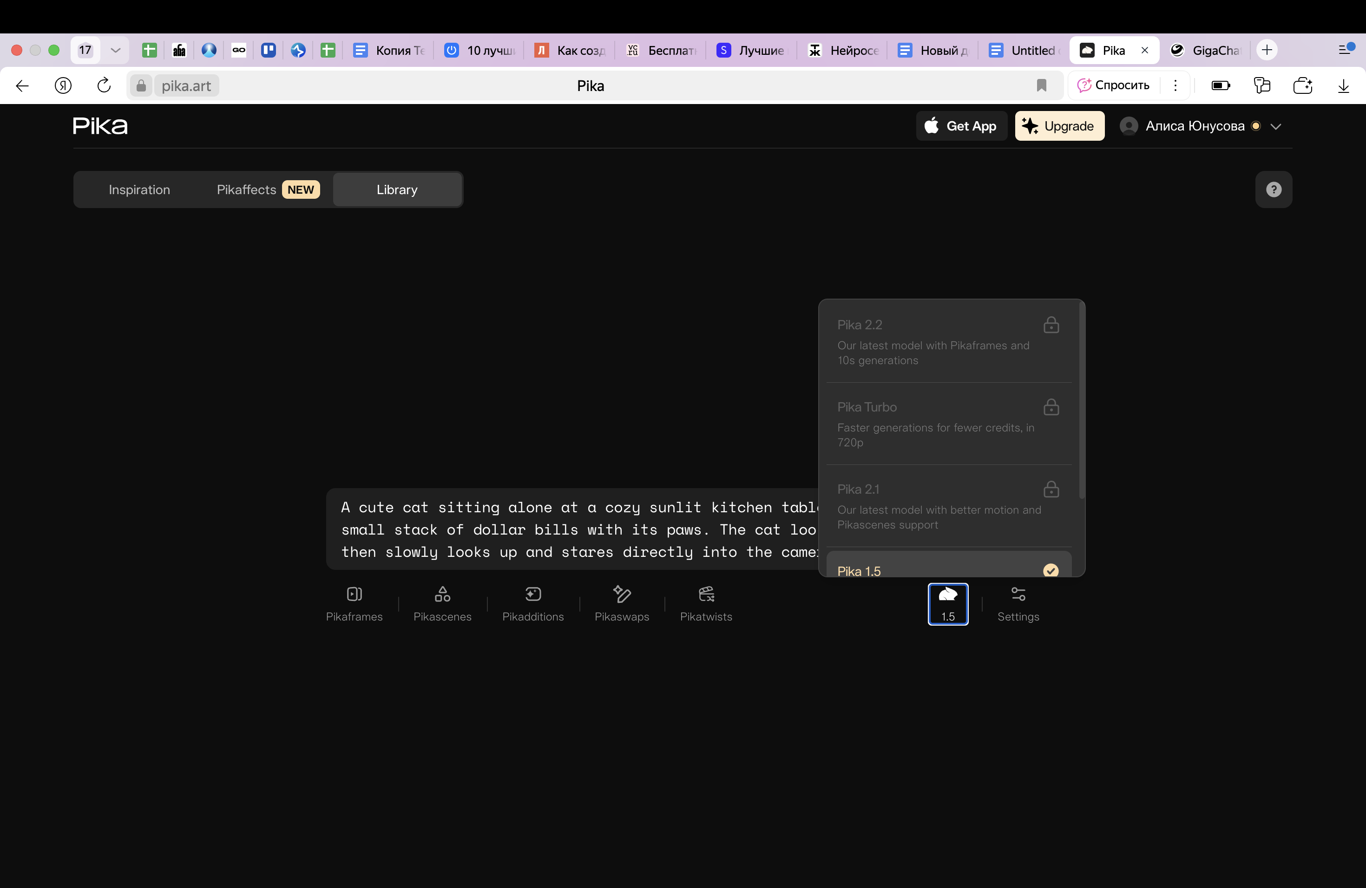
Task: Click the battery saver icon in toolbar
Action: click(1221, 85)
